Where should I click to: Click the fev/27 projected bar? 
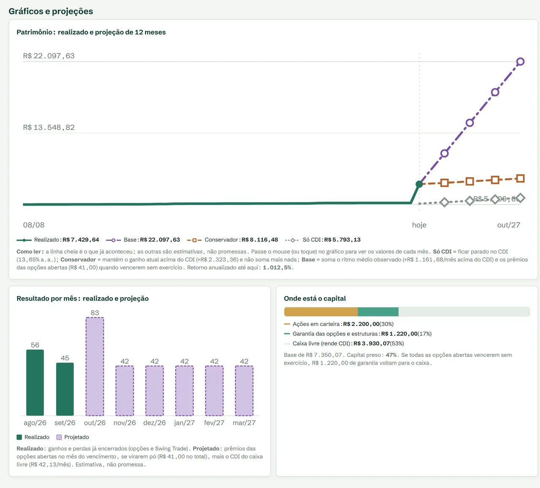pos(214,391)
